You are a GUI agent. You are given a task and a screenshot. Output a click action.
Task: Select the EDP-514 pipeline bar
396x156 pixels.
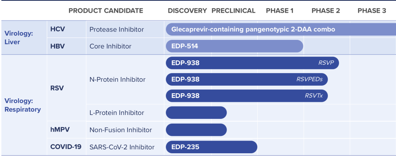234,46
